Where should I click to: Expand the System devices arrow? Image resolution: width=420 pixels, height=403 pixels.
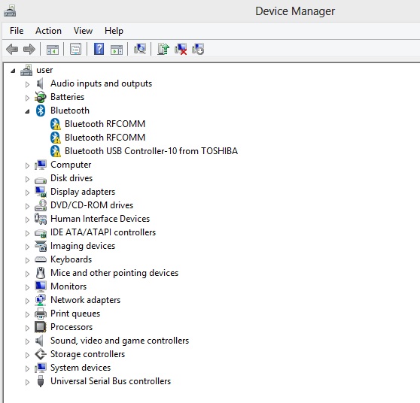click(x=27, y=368)
